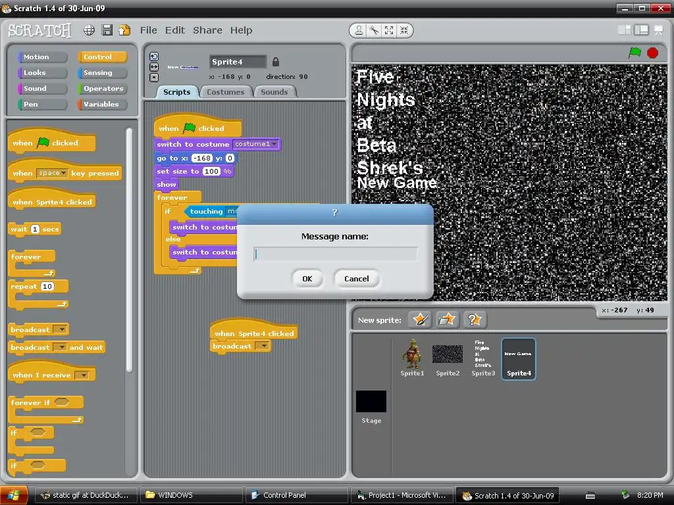Screen dimensions: 674x505
Task: Select the duplicate stamp tool
Action: pyautogui.click(x=359, y=30)
